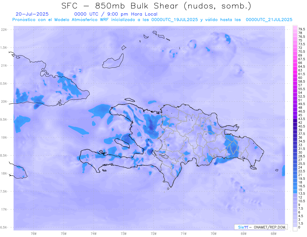Viewport: 307px width, 237px height.
Task: Click the longitude axis label '72W'
Action: [153, 234]
